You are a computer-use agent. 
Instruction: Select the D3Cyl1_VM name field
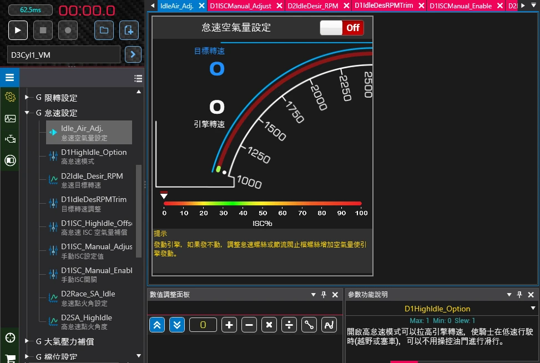[x=64, y=55]
